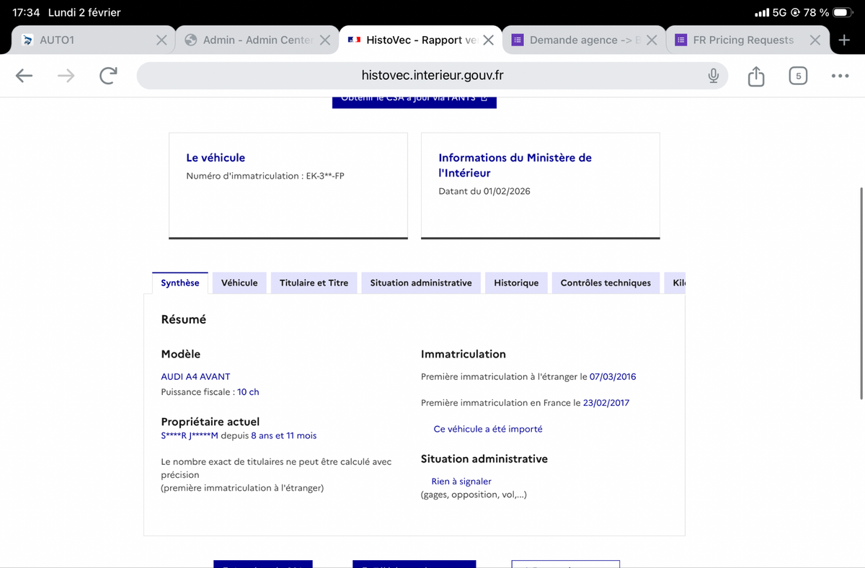865x568 pixels.
Task: Open the Synthèse tab
Action: pos(180,283)
